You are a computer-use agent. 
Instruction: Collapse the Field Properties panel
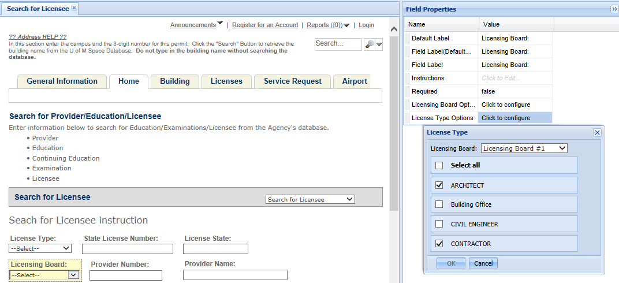tap(614, 9)
